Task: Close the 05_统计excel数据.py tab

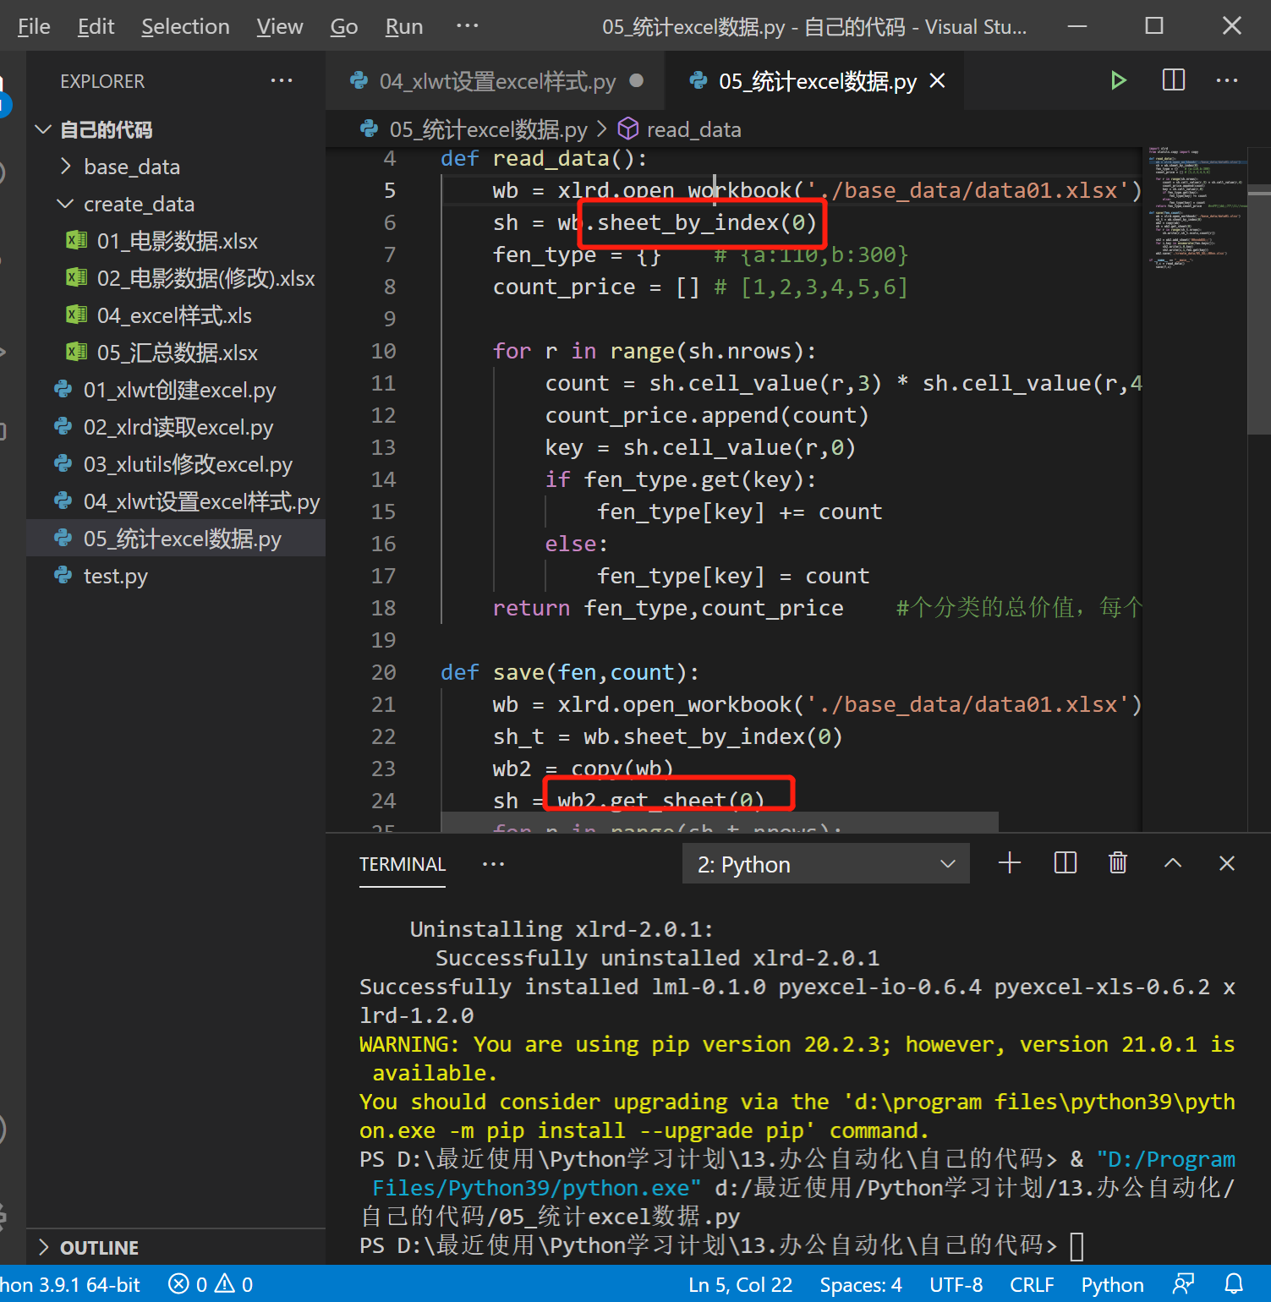Action: 937,81
